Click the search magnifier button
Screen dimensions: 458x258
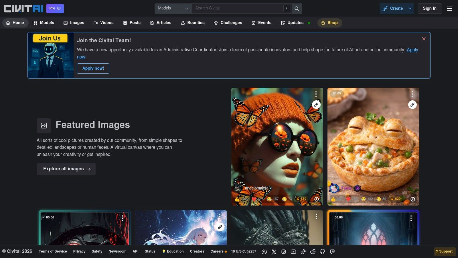[x=297, y=9]
